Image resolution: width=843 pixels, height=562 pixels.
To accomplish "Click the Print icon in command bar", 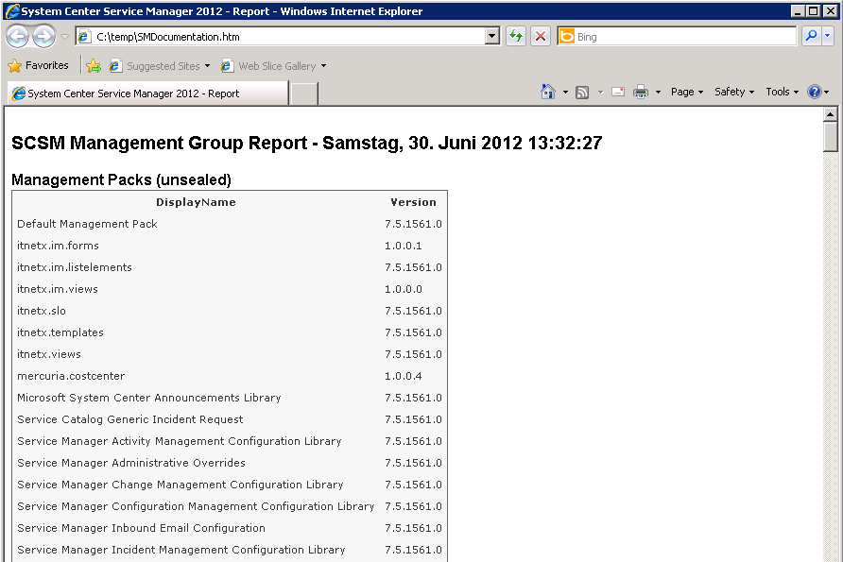I will pyautogui.click(x=640, y=92).
